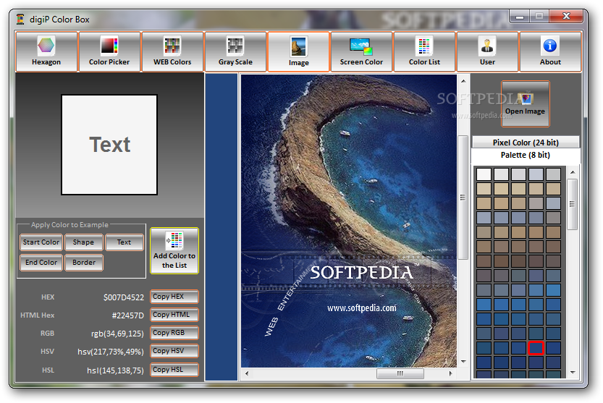The width and height of the screenshot is (603, 403).
Task: Click the rgb(34,69,125) value
Action: (117, 334)
